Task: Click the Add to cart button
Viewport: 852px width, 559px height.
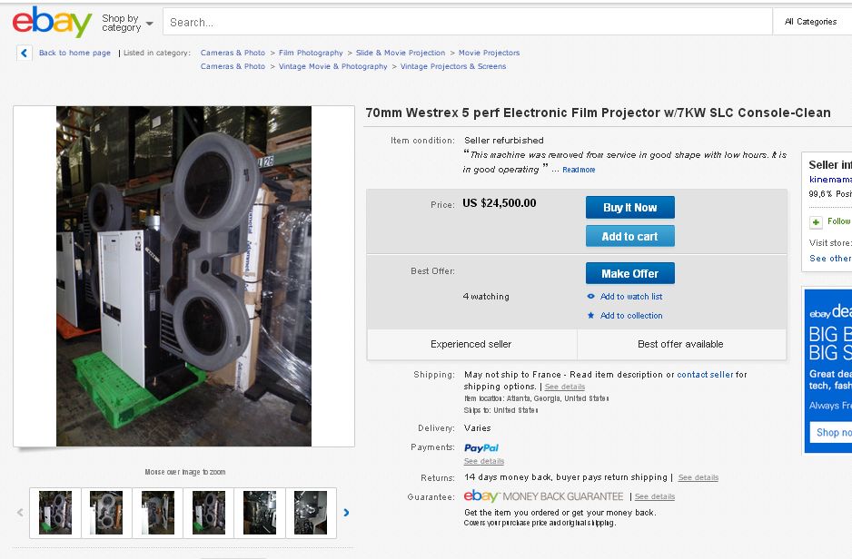Action: [629, 236]
